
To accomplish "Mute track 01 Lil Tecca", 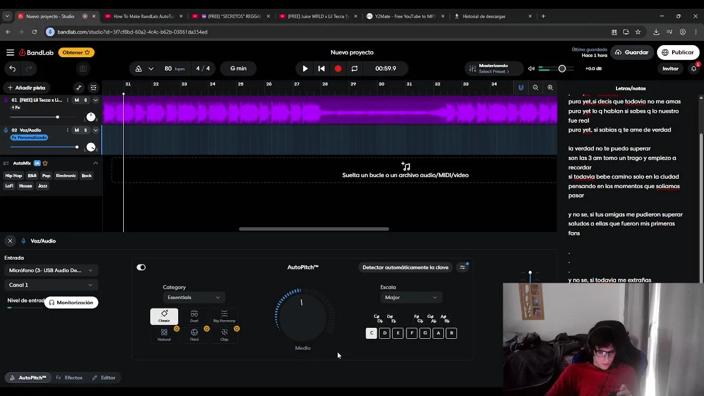I will [x=76, y=100].
